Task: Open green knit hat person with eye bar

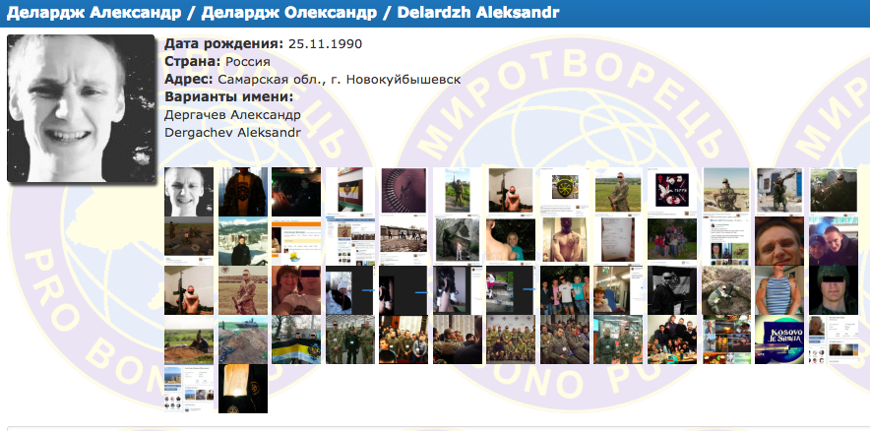Action: tap(834, 290)
